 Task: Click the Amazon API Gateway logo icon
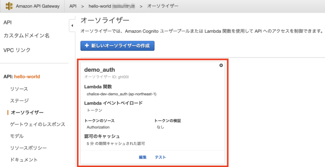pyautogui.click(x=9, y=6)
